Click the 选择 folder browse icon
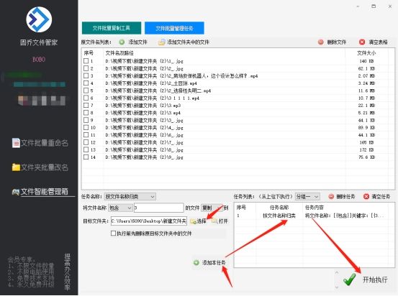The height and width of the screenshot is (296, 398). [x=193, y=221]
